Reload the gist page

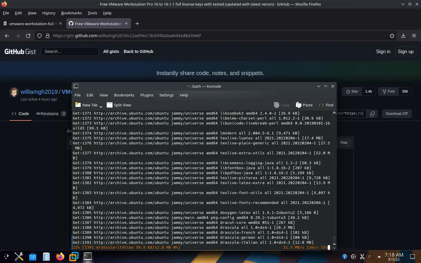coord(28,36)
